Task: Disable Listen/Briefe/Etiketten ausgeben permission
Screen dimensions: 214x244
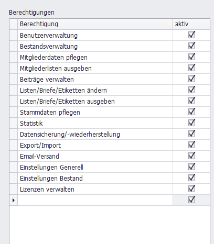Action: point(191,101)
